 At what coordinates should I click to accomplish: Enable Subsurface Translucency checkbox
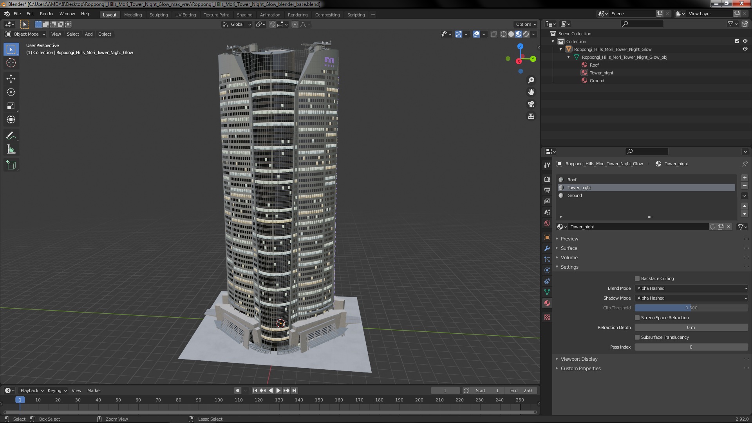[637, 337]
